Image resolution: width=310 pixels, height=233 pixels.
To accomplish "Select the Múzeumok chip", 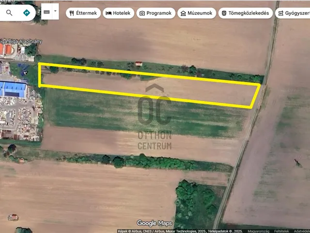I will [197, 13].
